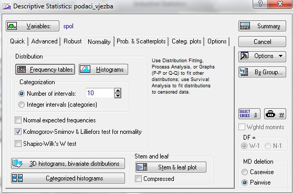The image size is (293, 194).
Task: Click the Variables button
Action: [x=33, y=26]
